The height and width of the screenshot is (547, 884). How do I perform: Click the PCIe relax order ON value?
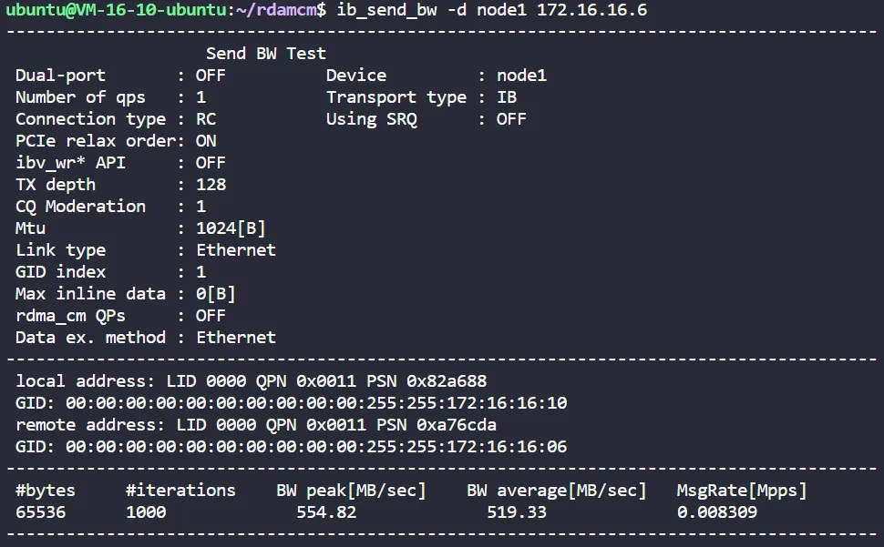pyautogui.click(x=206, y=141)
